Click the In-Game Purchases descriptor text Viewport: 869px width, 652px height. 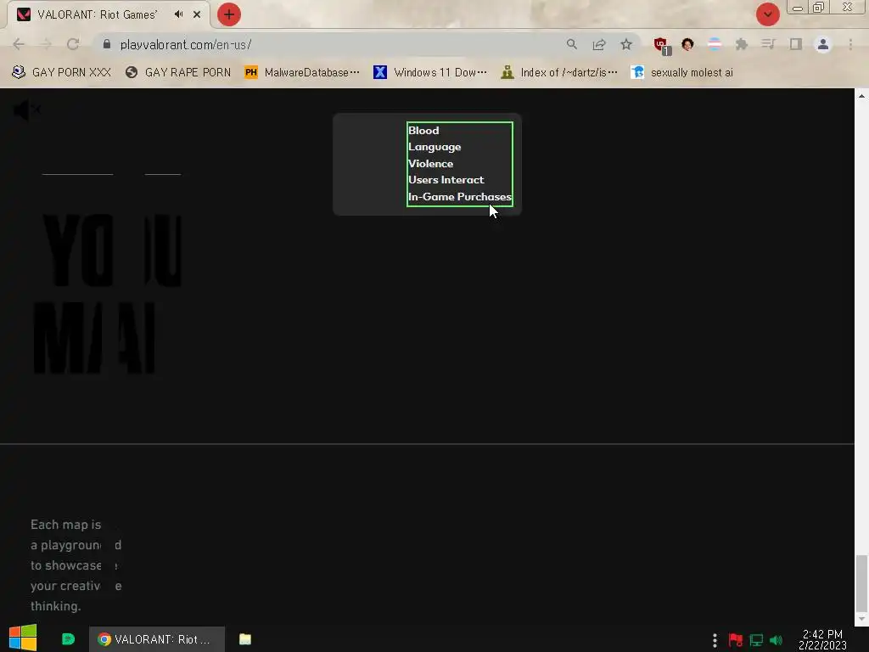tap(459, 196)
